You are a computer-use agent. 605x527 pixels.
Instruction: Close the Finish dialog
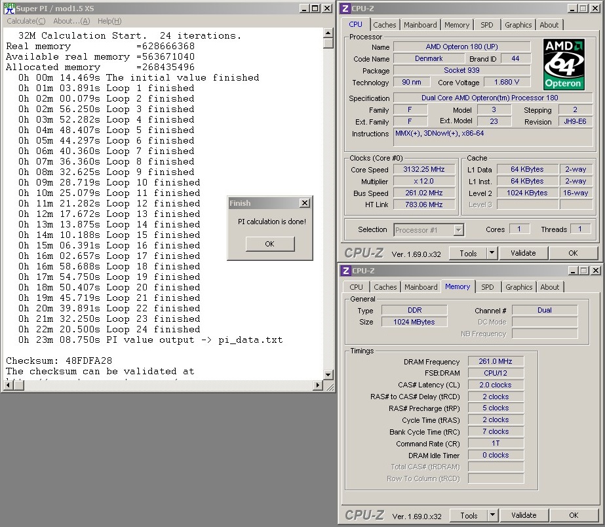point(304,203)
